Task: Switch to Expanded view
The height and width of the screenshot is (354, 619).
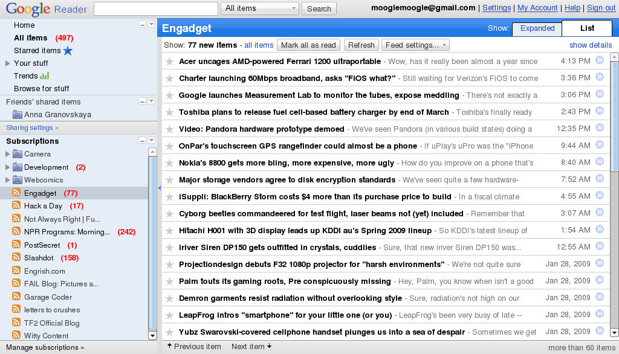Action: tap(537, 28)
